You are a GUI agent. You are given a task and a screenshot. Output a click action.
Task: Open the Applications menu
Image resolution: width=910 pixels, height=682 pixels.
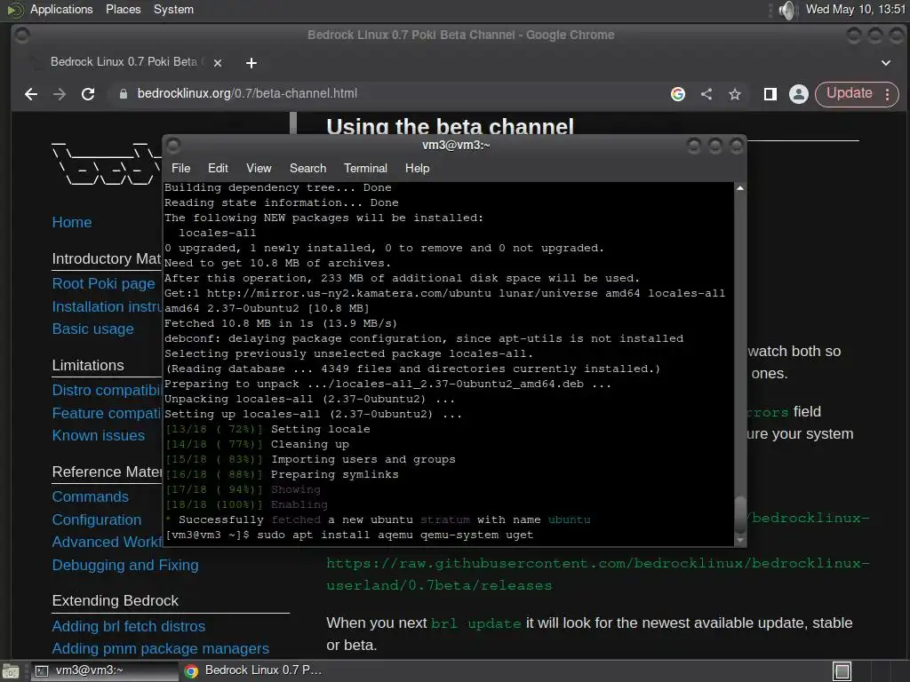pyautogui.click(x=61, y=9)
